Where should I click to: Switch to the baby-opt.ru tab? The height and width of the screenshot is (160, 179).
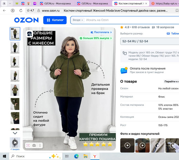165,4
